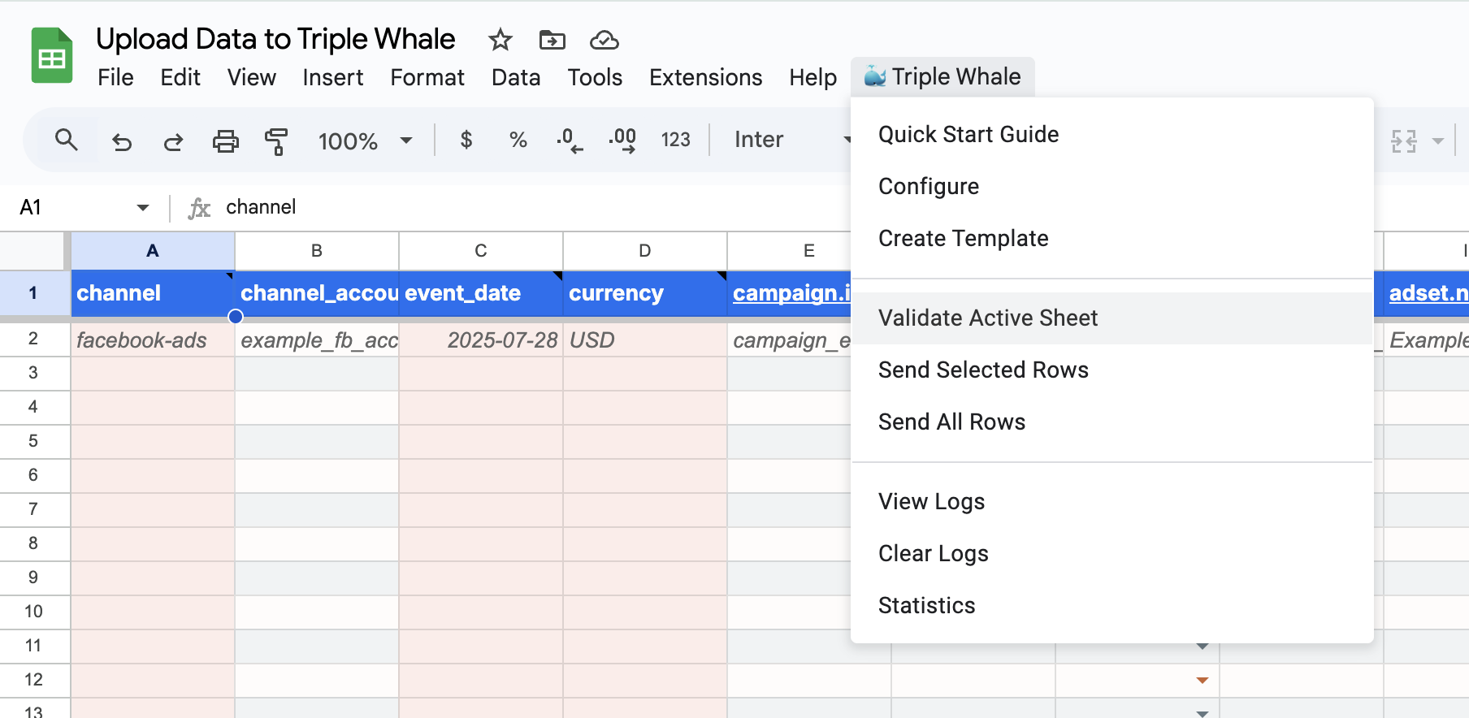Increase decimal places
This screenshot has height=718, width=1469.
coord(622,141)
